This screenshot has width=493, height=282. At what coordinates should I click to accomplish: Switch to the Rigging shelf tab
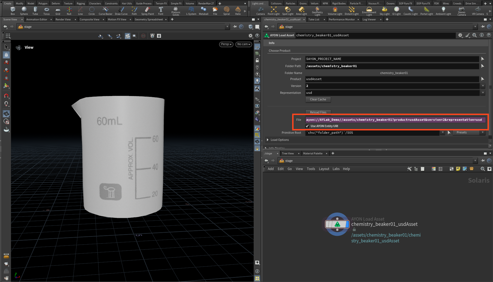click(x=81, y=4)
